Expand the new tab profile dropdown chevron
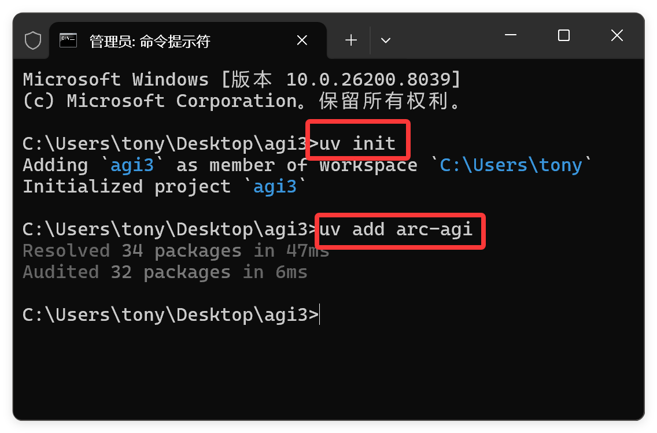657x433 pixels. click(x=385, y=40)
